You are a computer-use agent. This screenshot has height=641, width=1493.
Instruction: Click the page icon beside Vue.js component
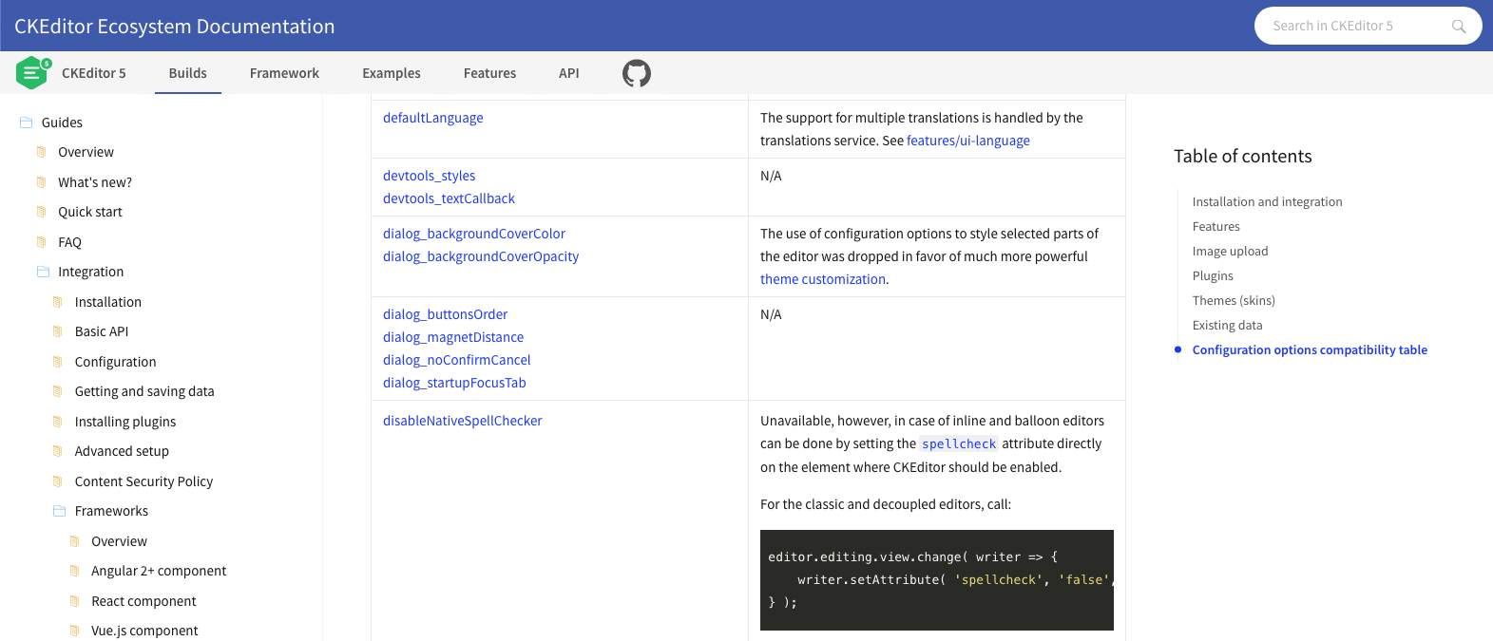click(74, 631)
